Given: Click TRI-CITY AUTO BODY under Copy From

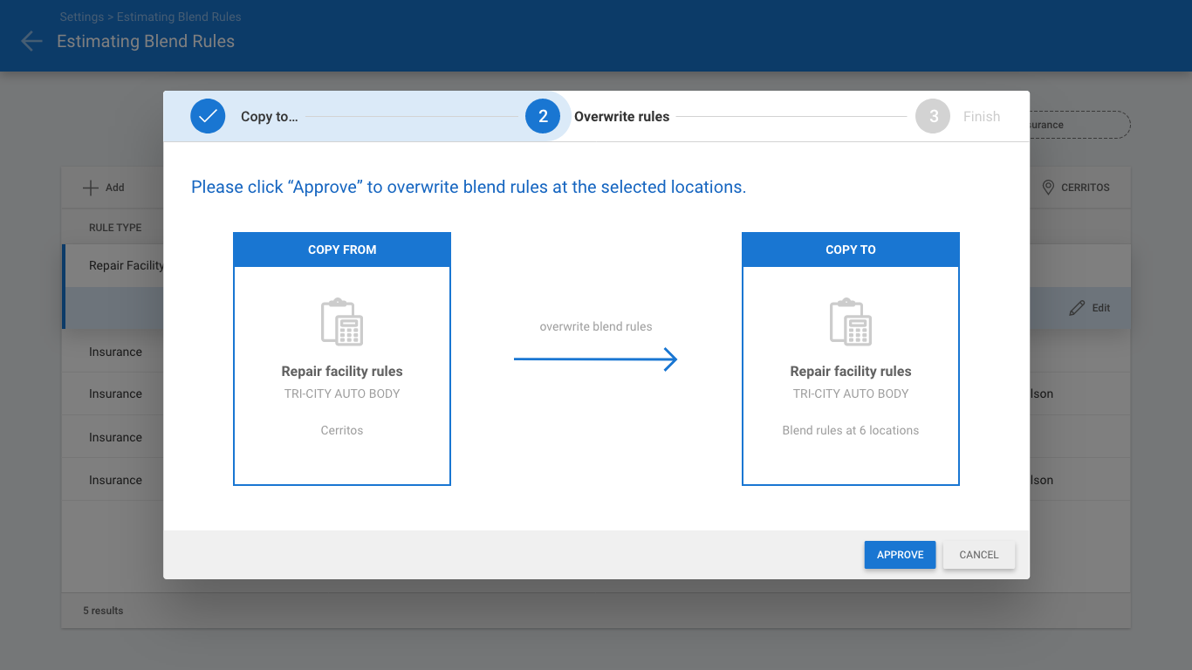Looking at the screenshot, I should [342, 393].
